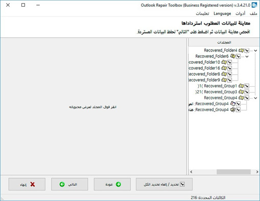
Task: Click the folder tree scrollbar right arrow
Action: pos(257,172)
